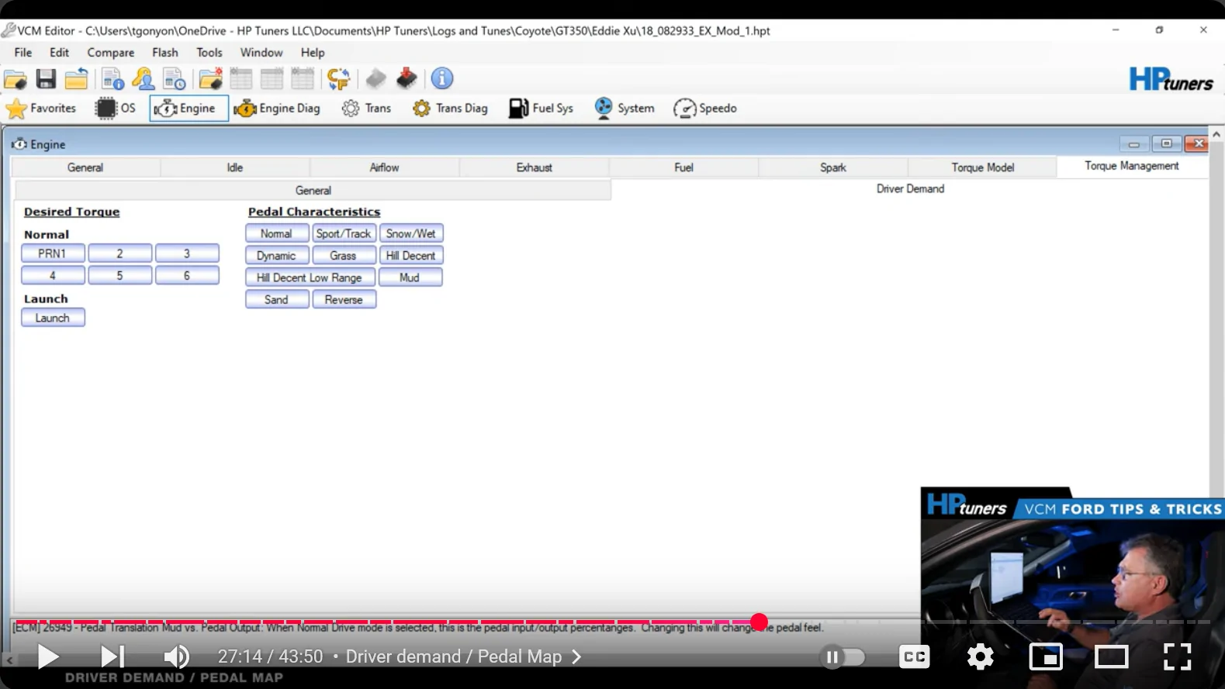Open video settings gear
The image size is (1225, 689).
981,657
